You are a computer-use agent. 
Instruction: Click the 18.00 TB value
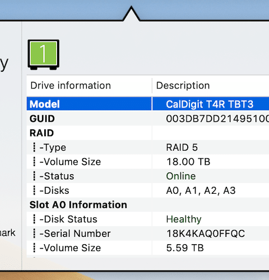pyautogui.click(x=188, y=162)
